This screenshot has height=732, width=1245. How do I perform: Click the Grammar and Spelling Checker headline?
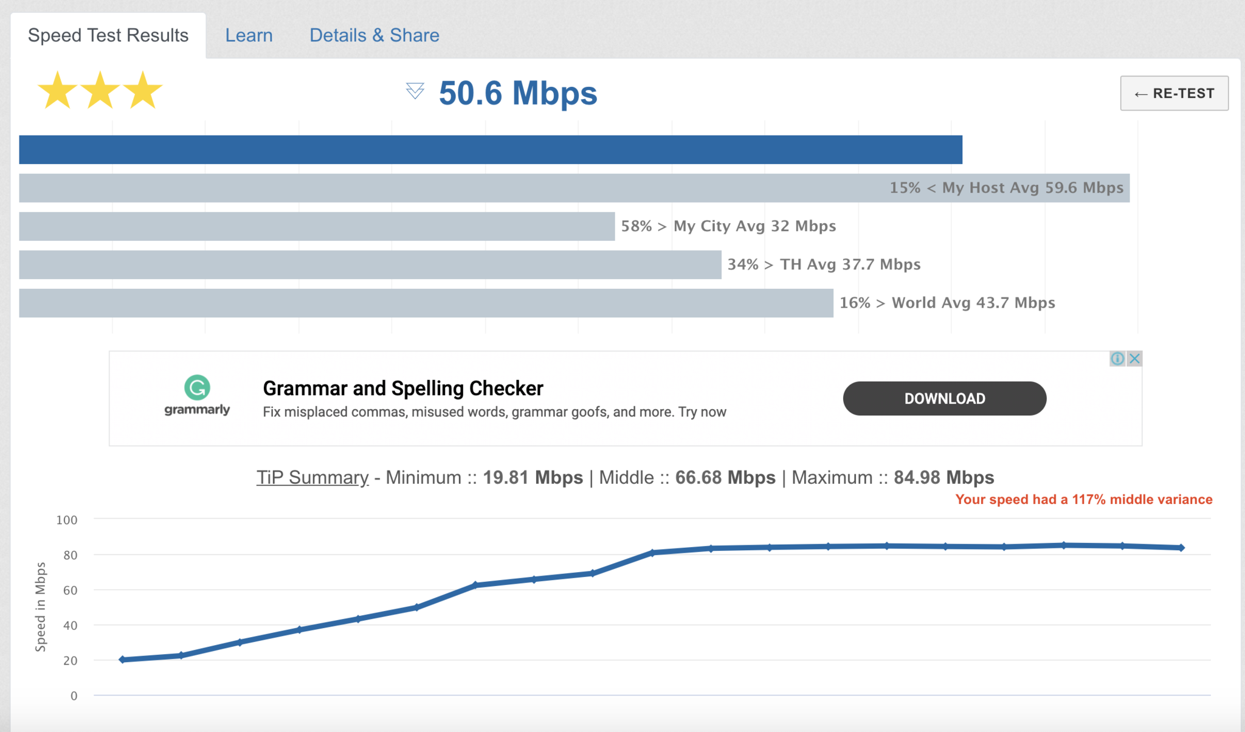point(403,388)
